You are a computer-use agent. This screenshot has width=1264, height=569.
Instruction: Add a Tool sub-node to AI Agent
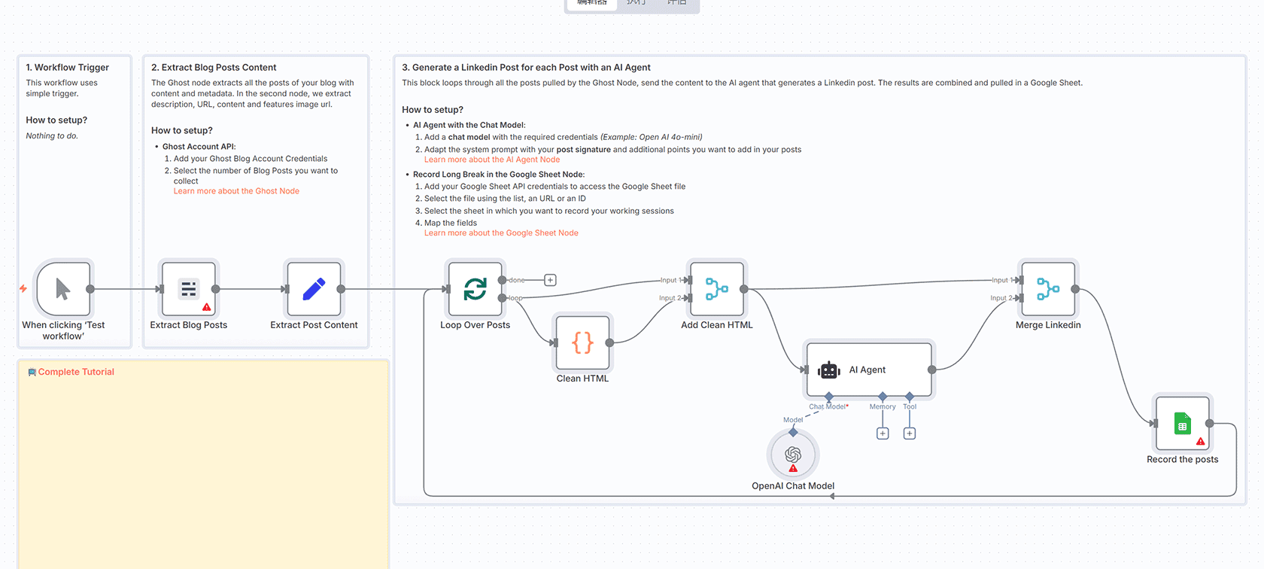pyautogui.click(x=909, y=434)
